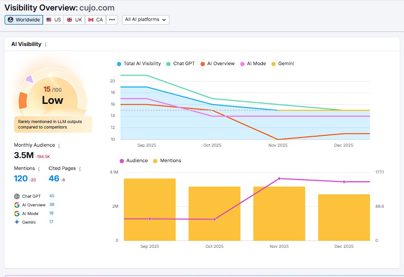Open the All AI platforms dropdown
Image resolution: width=404 pixels, height=277 pixels.
(x=145, y=20)
